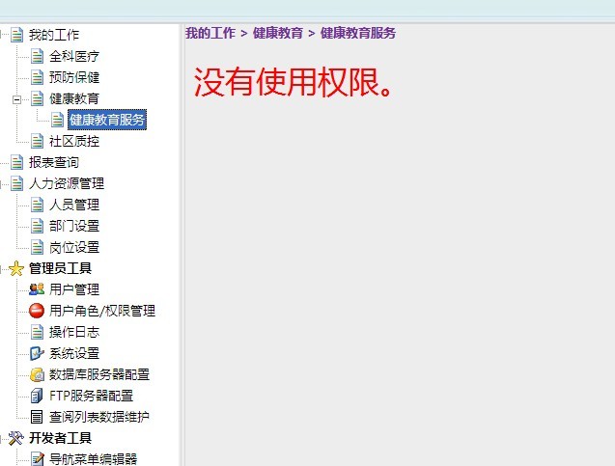
Task: Click the two-people icon for 用户管理
Action: (37, 289)
